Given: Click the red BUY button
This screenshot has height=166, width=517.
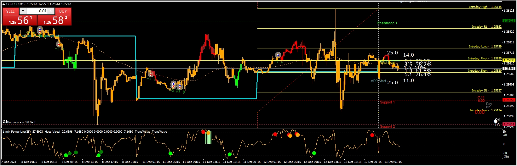Looking at the screenshot, I should 63,11.
